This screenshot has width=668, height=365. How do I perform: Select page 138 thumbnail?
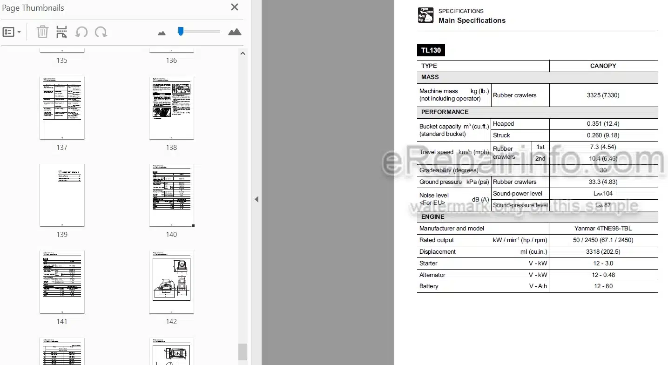[171, 108]
